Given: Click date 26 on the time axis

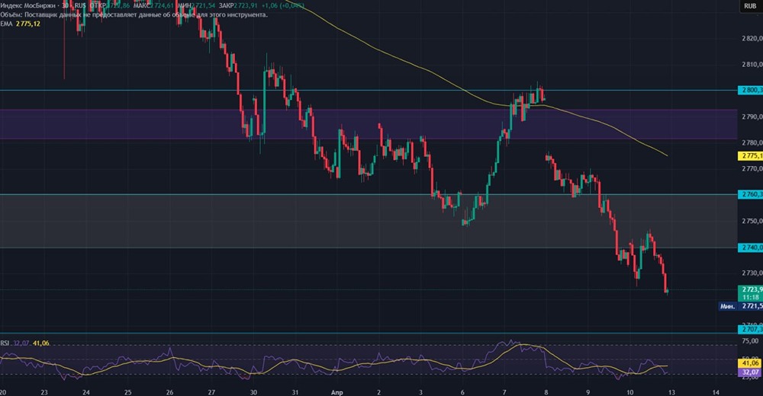Looking at the screenshot, I should tap(169, 392).
